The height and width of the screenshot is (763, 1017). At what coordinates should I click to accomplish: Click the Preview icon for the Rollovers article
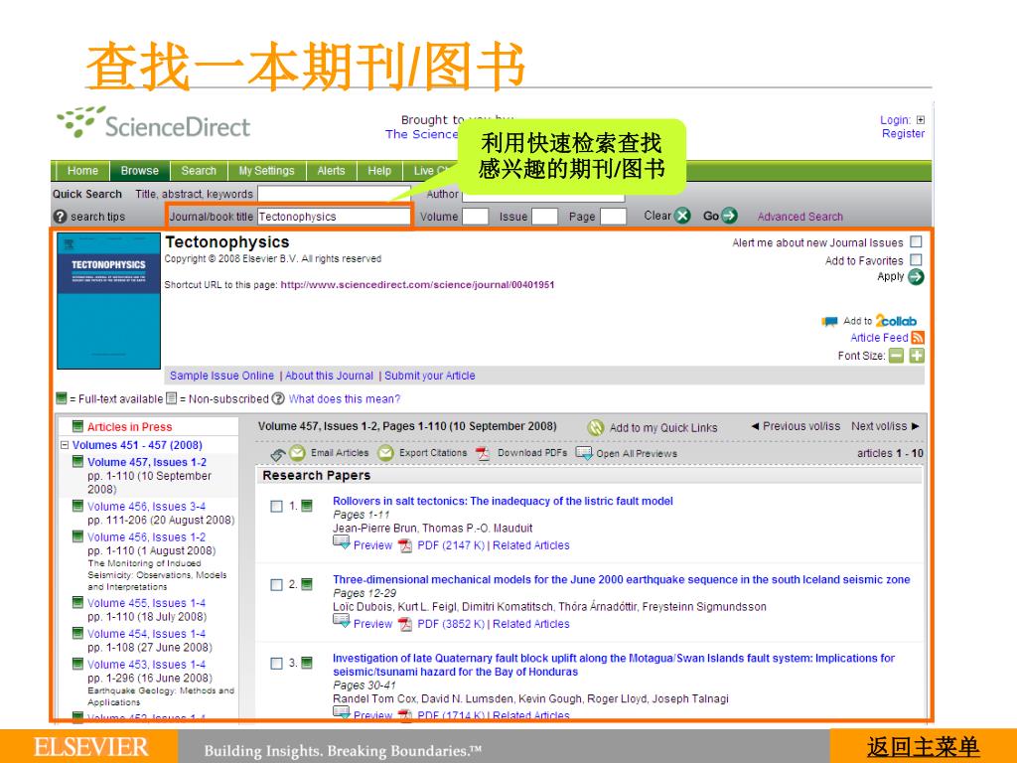coord(342,543)
